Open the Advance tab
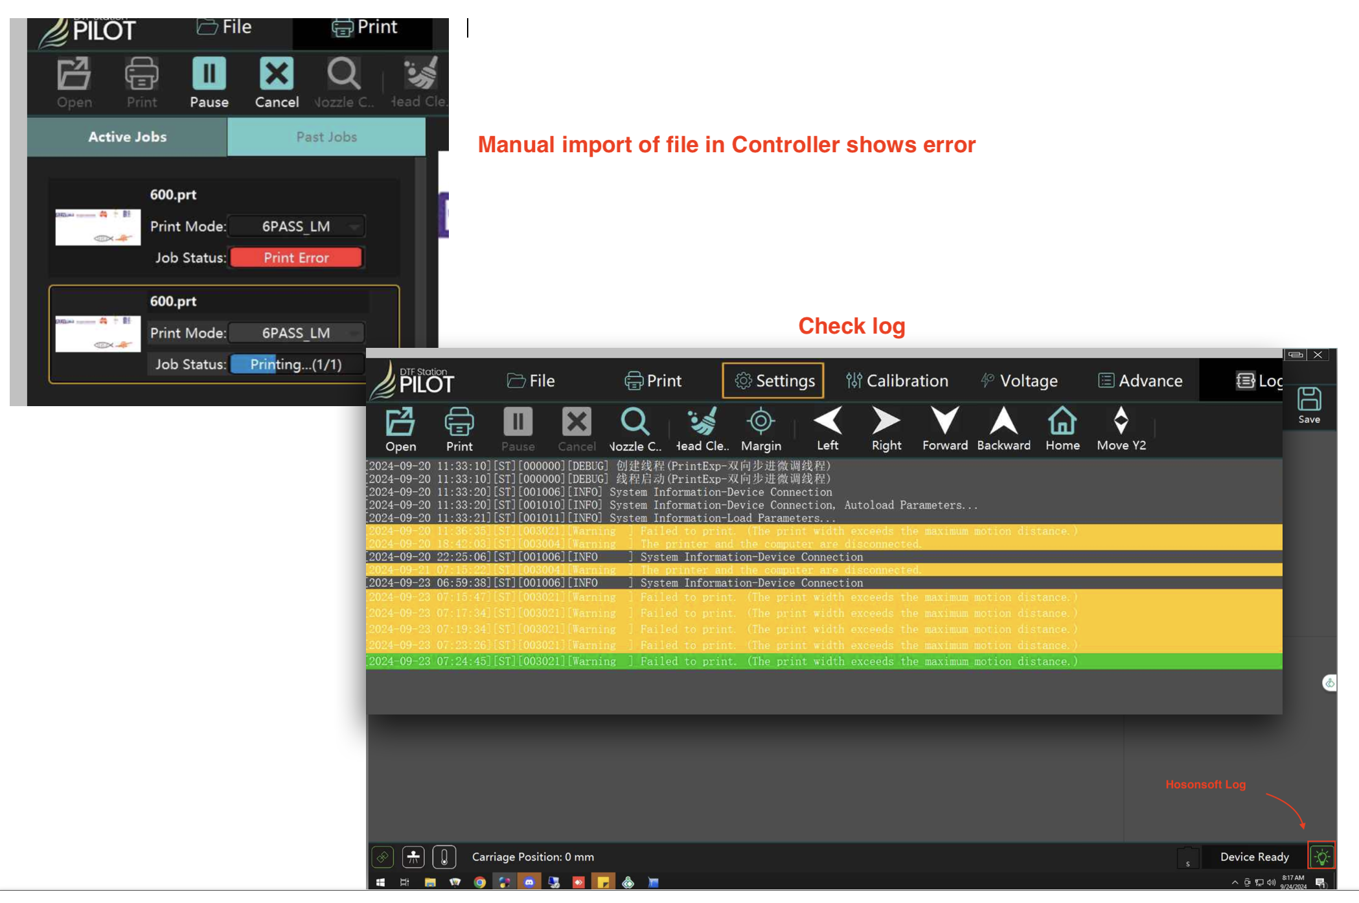 (1140, 381)
